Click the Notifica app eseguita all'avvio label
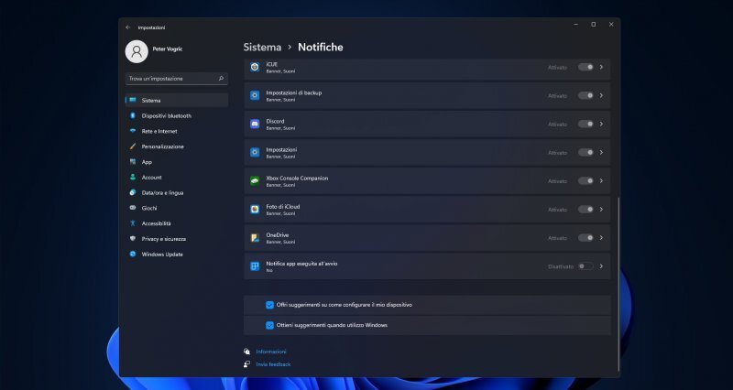The image size is (733, 390). coord(301,264)
